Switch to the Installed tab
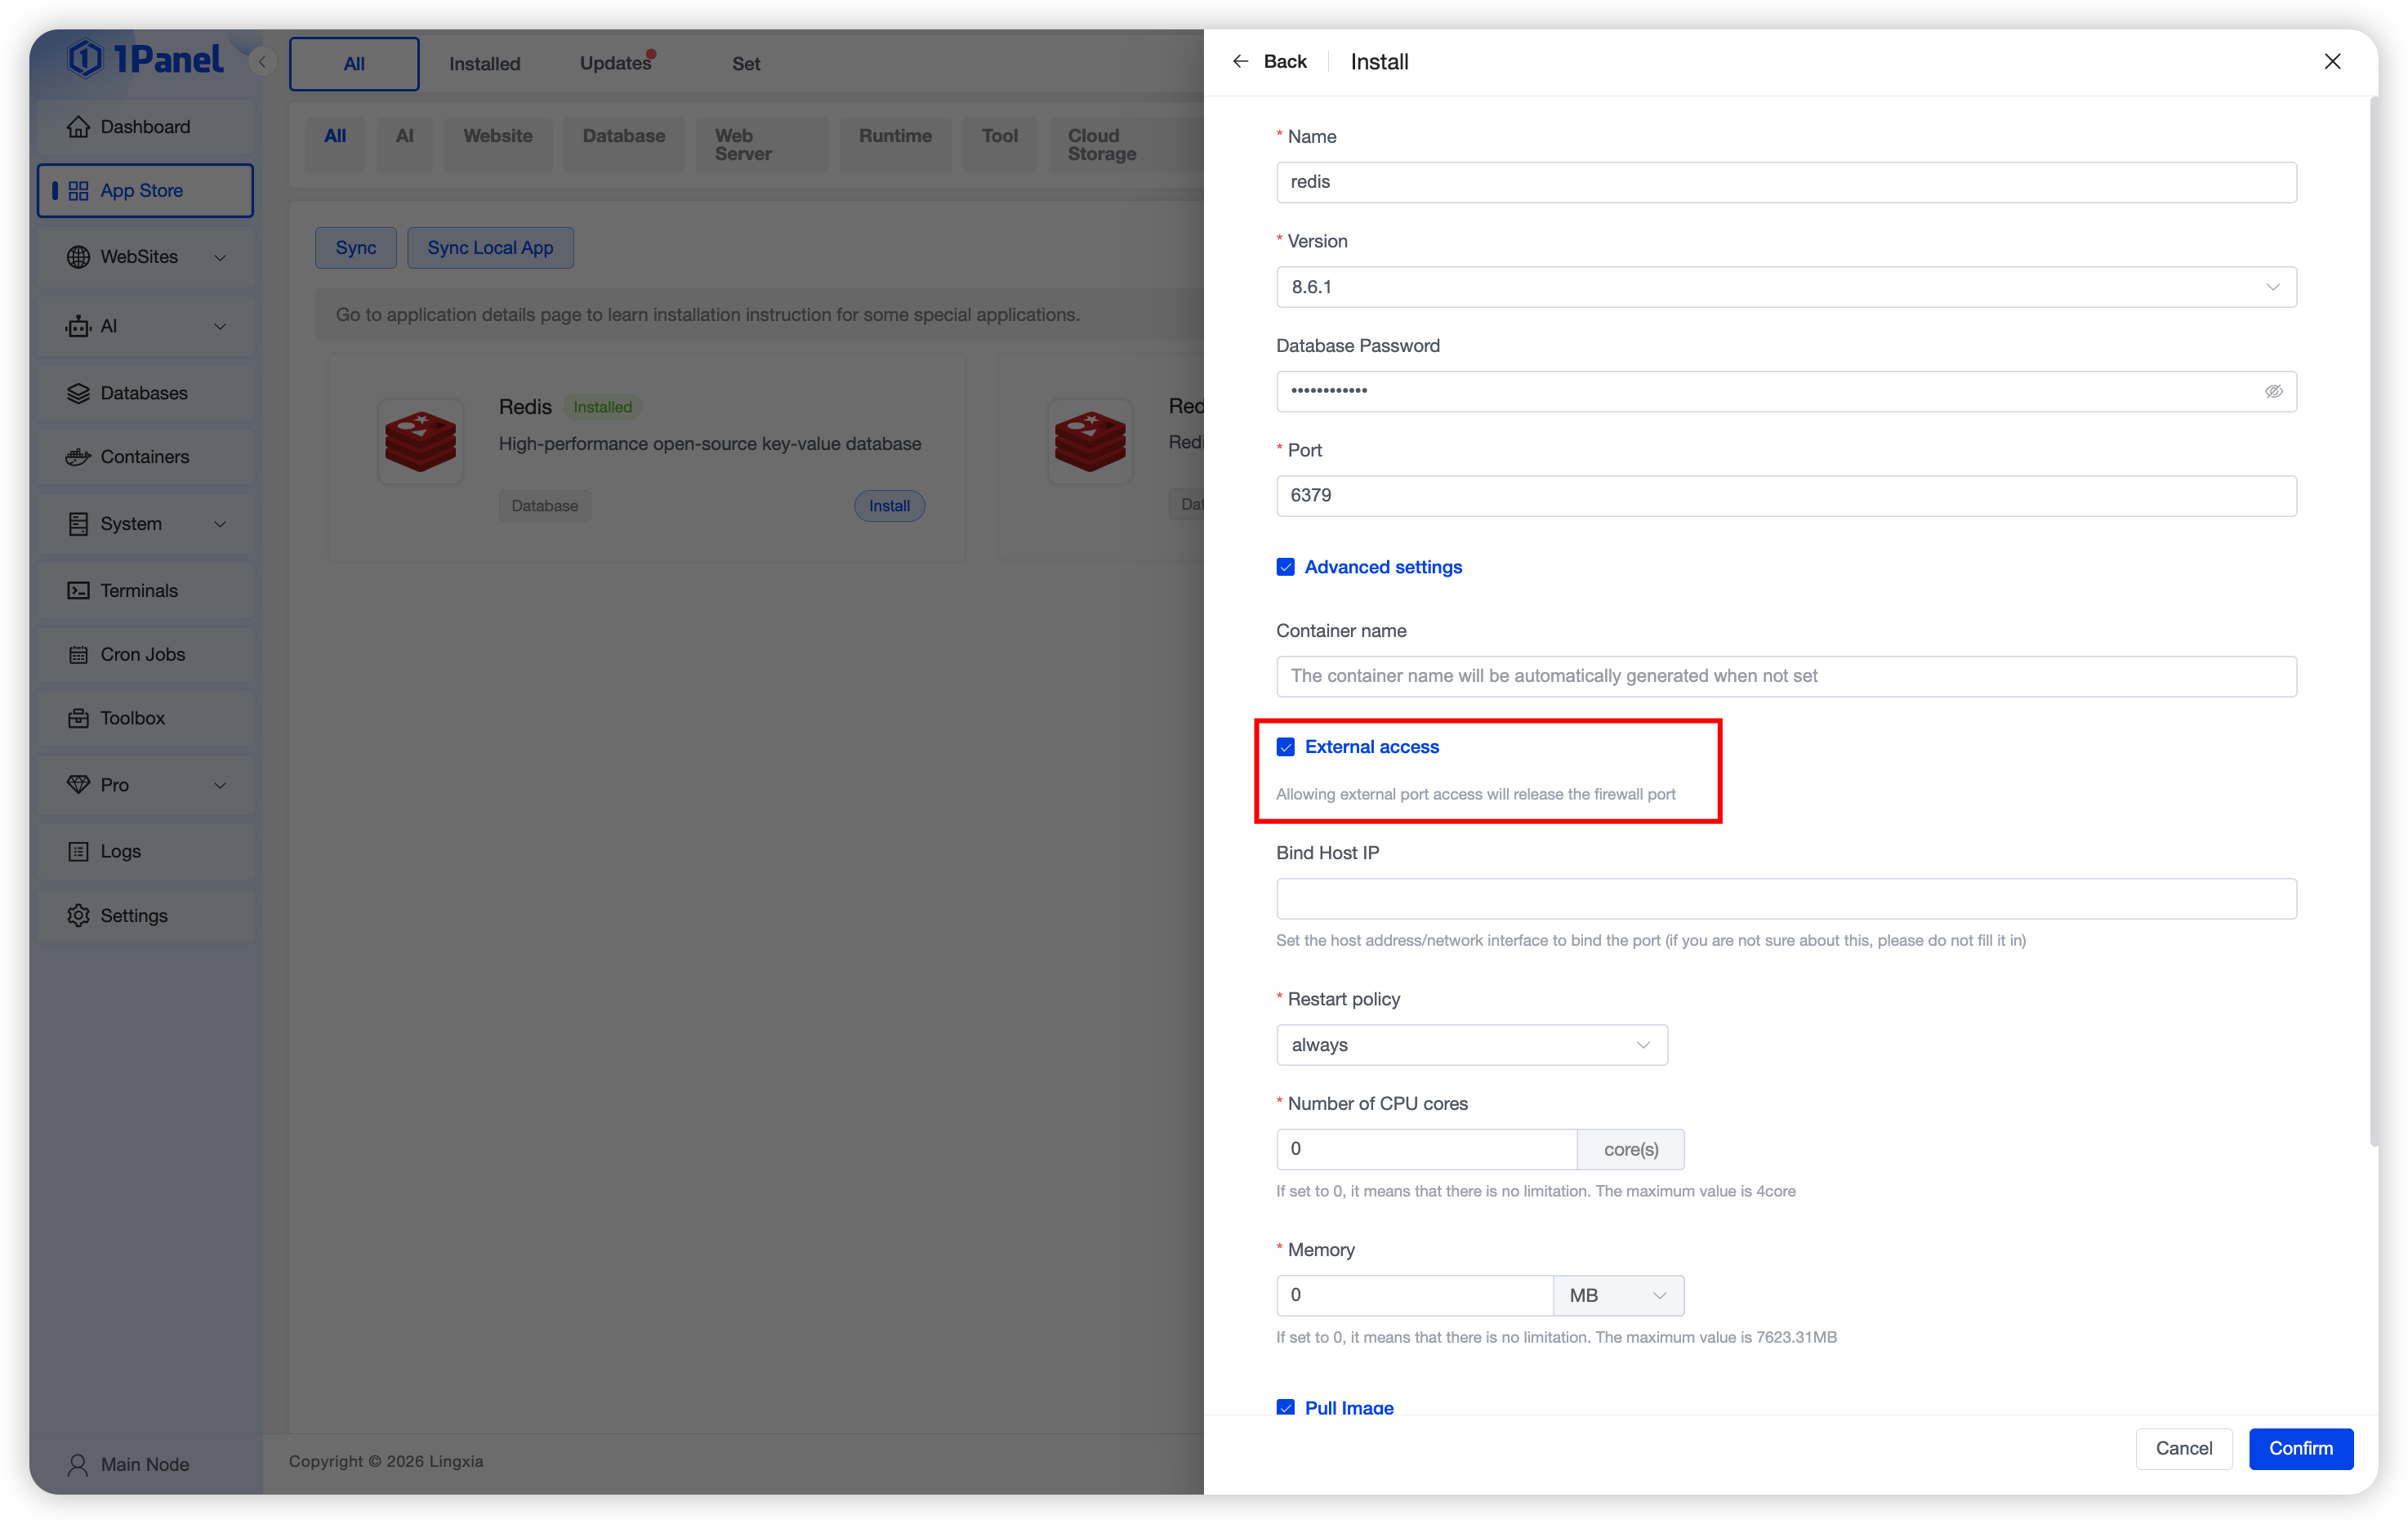 click(x=484, y=64)
